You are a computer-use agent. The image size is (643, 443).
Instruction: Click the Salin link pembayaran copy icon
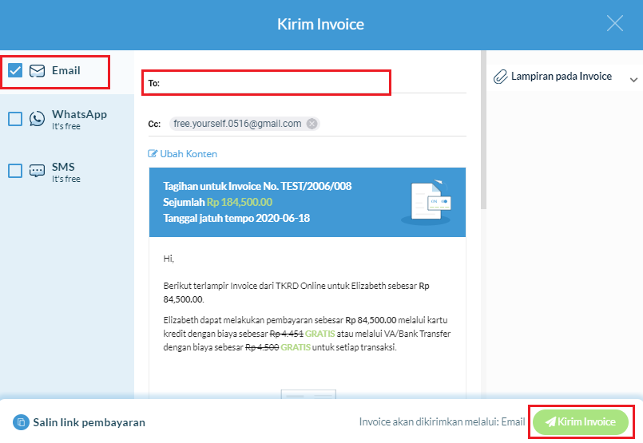21,422
